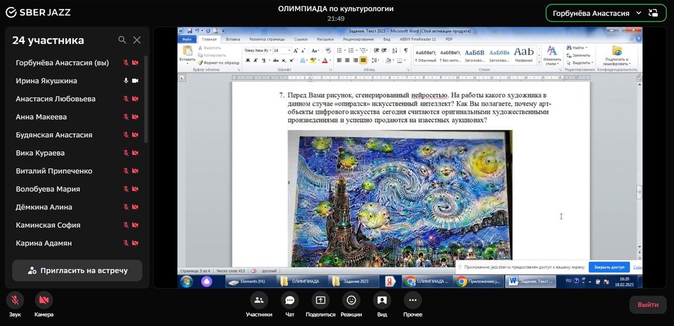674x326 pixels.
Task: Click Пригласить на встречу invite button
Action: point(77,270)
